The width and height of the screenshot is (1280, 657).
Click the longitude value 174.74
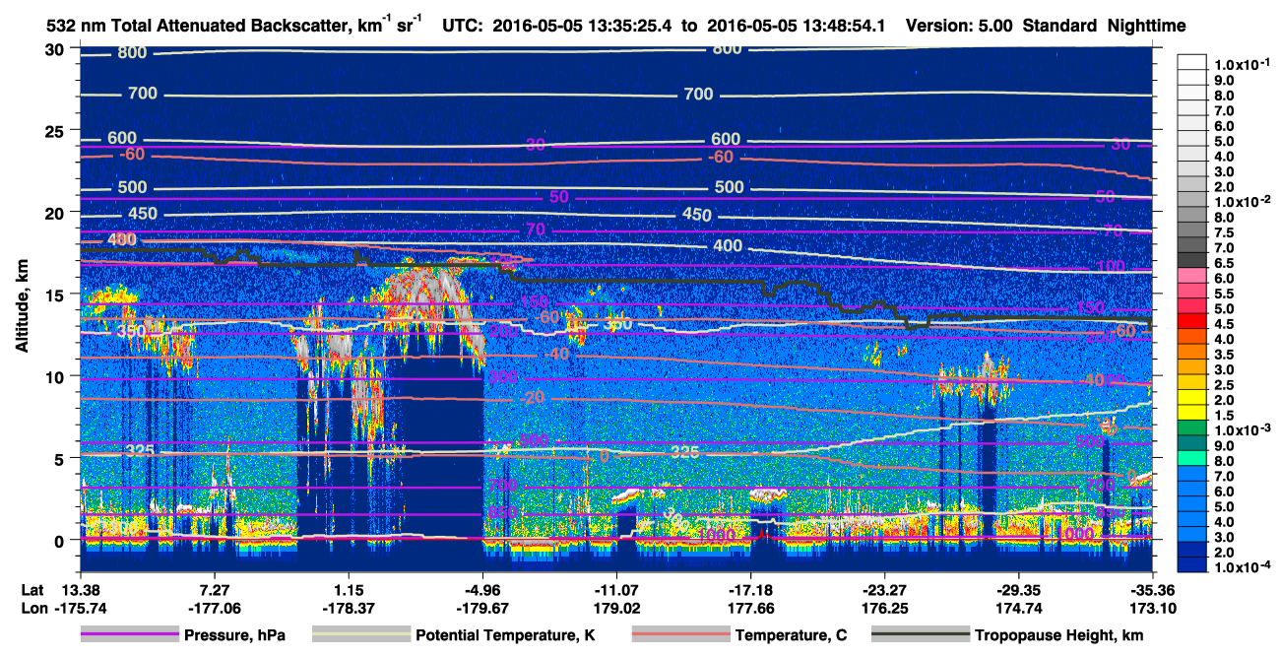pyautogui.click(x=1018, y=608)
